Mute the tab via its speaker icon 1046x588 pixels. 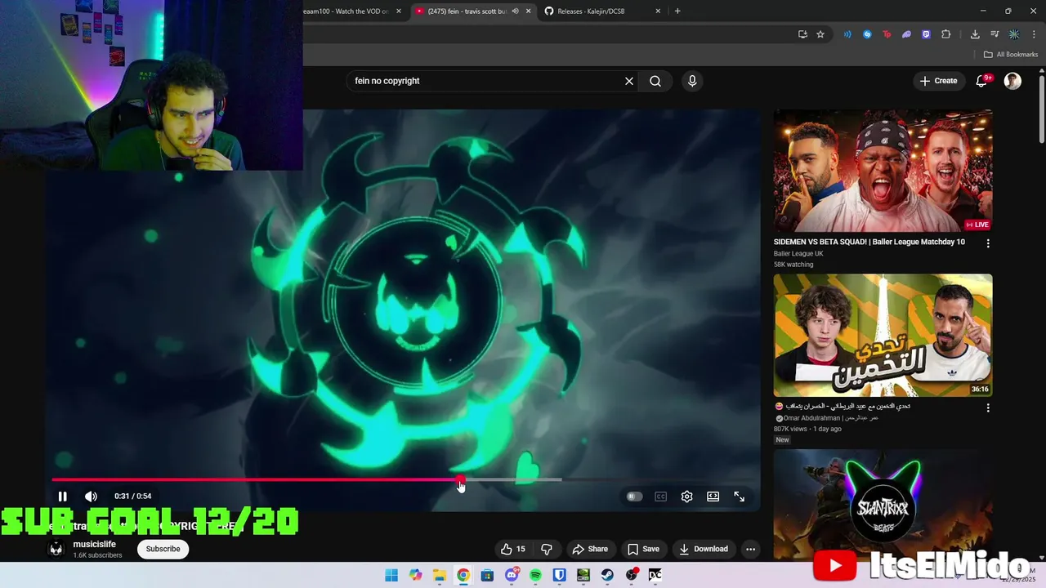515,11
